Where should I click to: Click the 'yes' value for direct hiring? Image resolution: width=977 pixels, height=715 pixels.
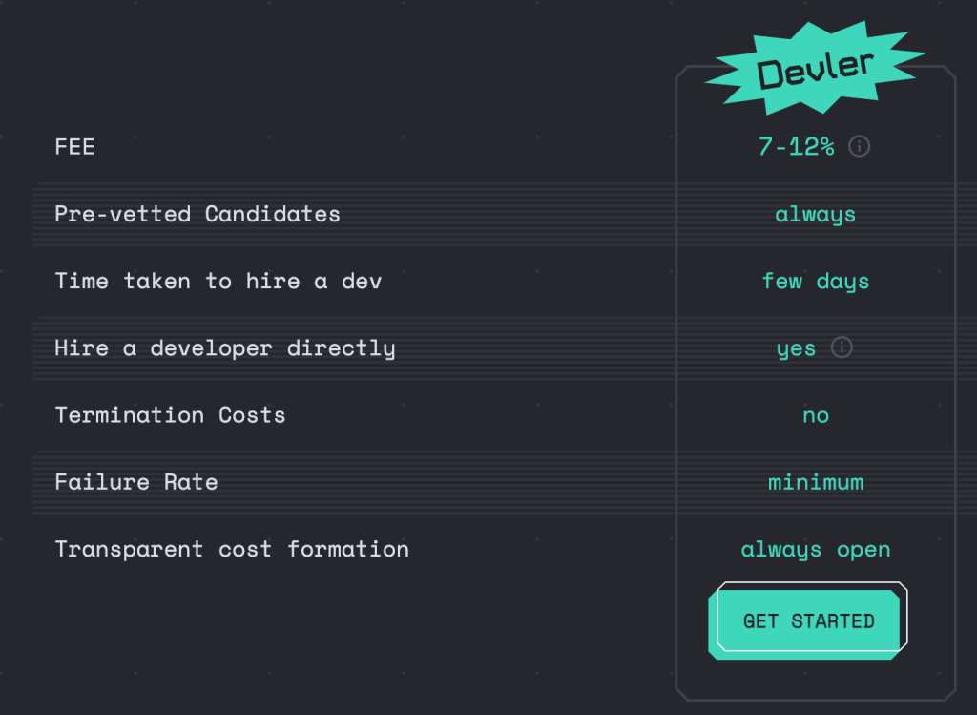797,349
